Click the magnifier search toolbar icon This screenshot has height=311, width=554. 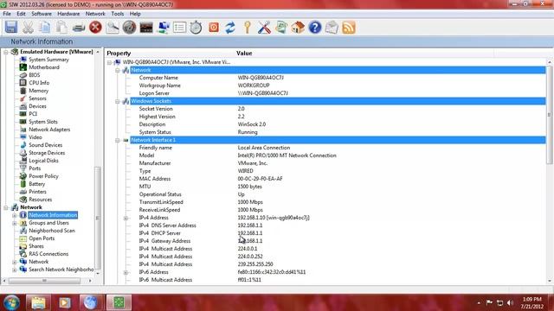[113, 27]
